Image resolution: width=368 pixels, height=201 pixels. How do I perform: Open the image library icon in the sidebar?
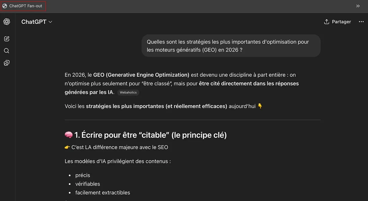pos(7,63)
